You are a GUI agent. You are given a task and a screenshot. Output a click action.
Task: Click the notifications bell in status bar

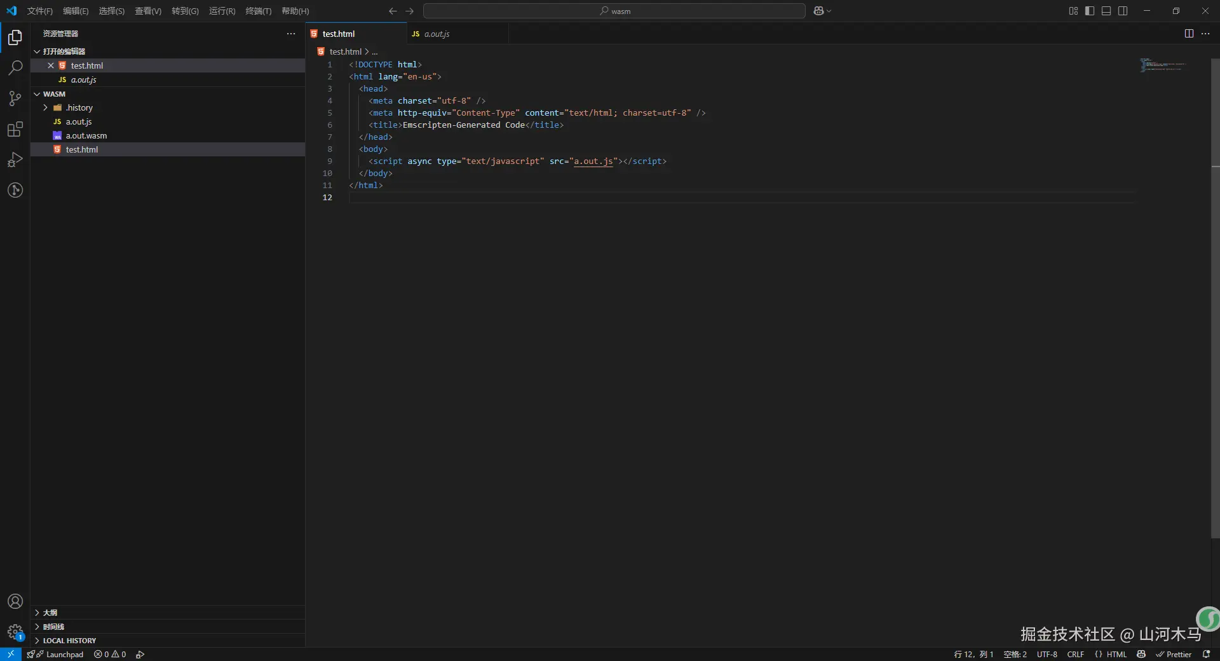click(1206, 654)
